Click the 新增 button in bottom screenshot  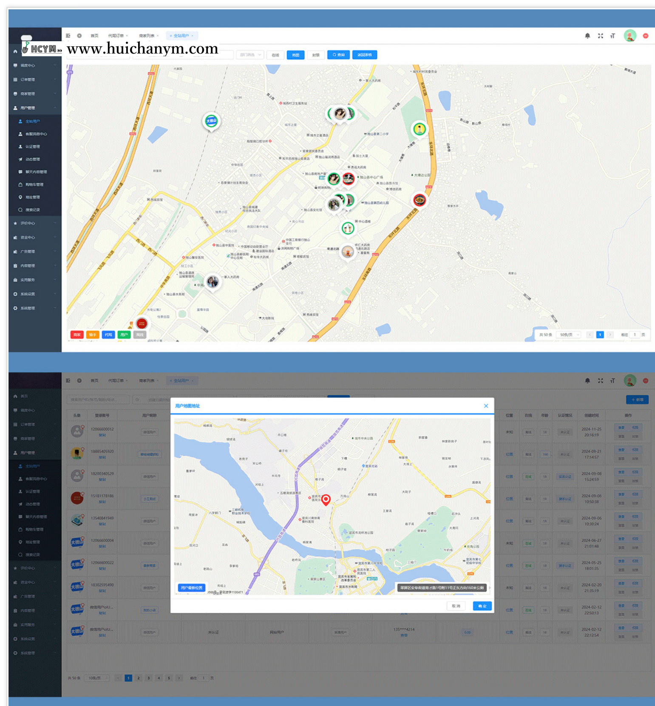(x=637, y=400)
